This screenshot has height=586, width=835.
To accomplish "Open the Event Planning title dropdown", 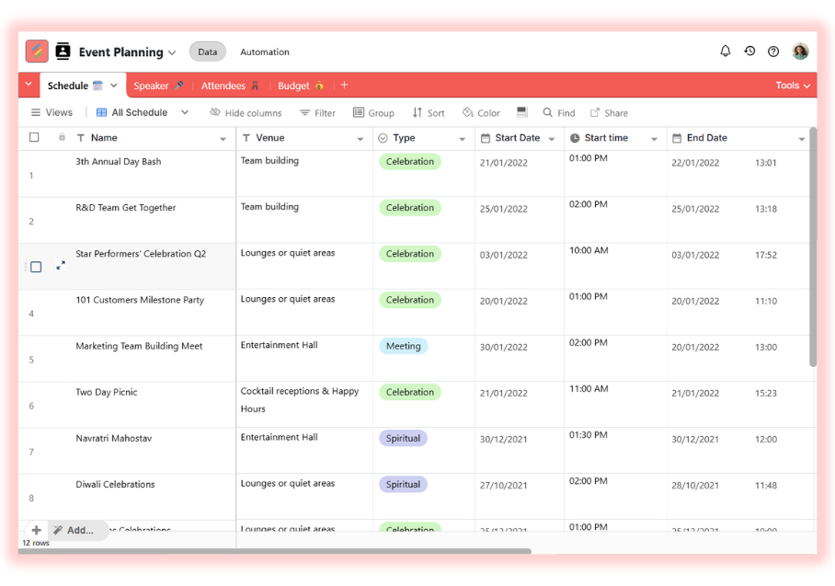I will point(172,52).
